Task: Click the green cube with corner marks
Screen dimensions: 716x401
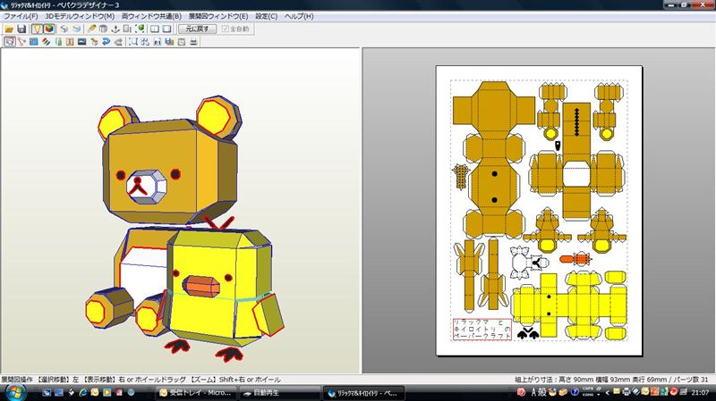Action: coord(141,29)
